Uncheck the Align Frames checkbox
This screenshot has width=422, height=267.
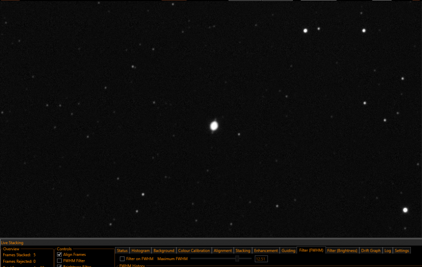pos(60,254)
